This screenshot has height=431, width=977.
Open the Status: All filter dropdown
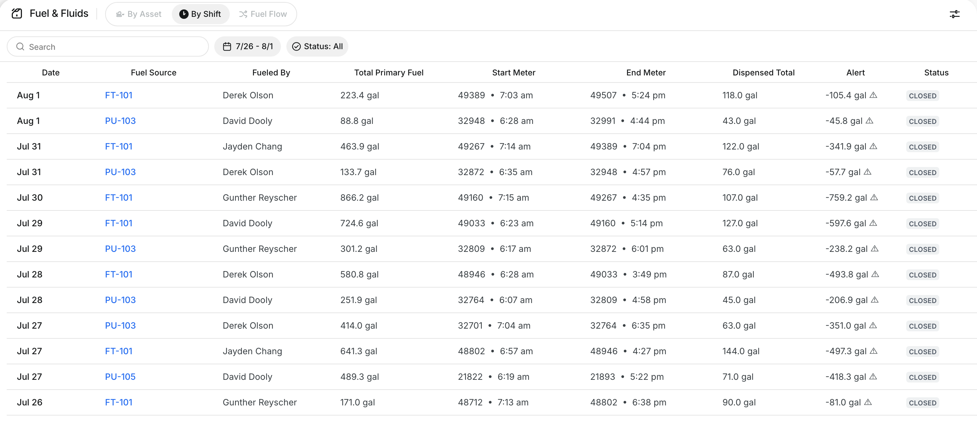pyautogui.click(x=317, y=46)
